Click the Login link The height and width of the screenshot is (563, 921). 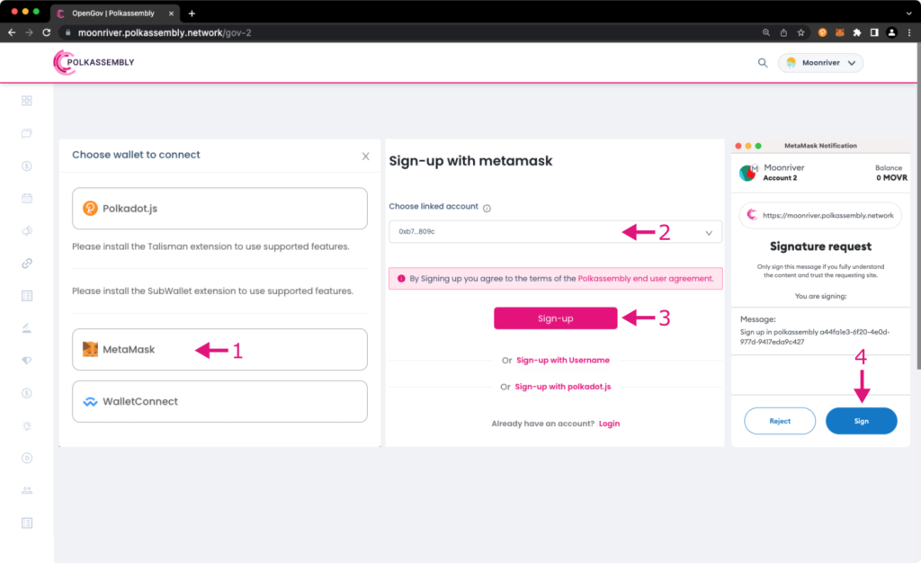point(609,424)
